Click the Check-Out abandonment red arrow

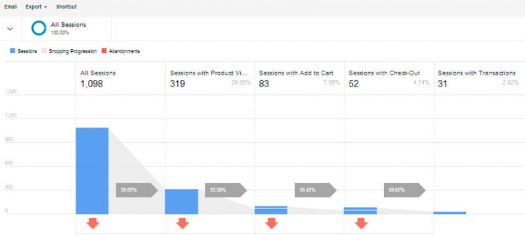[362, 224]
